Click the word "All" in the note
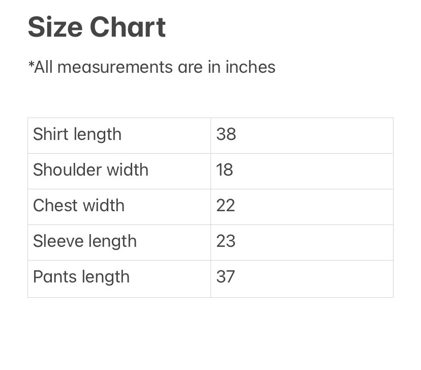This screenshot has width=421, height=370. [x=43, y=67]
